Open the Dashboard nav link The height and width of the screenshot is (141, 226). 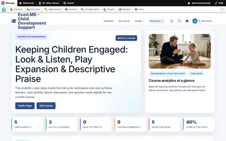tap(109, 21)
